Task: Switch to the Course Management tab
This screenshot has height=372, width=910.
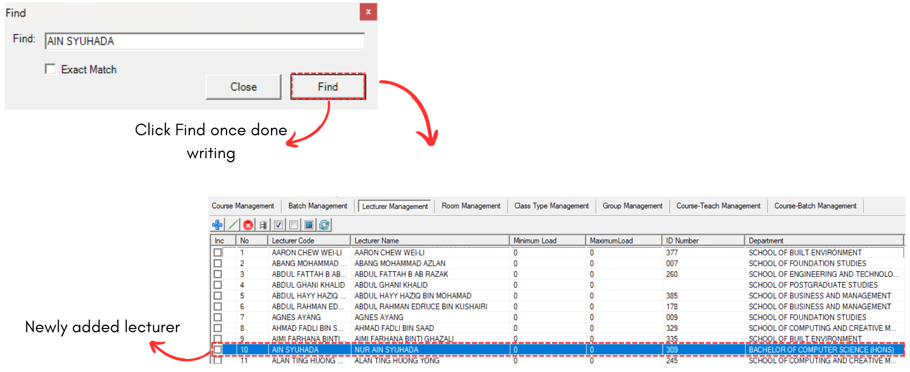Action: (x=243, y=206)
